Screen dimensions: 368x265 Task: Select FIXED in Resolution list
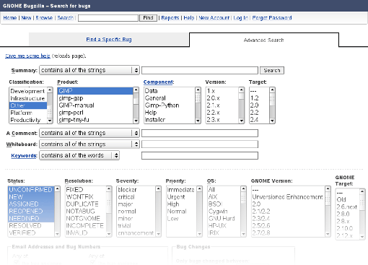(x=86, y=190)
